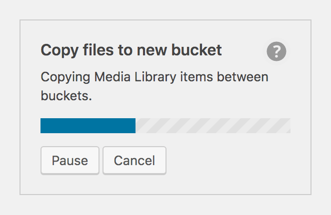
Task: Click the "Copying Media Library items" description text
Action: 154,77
